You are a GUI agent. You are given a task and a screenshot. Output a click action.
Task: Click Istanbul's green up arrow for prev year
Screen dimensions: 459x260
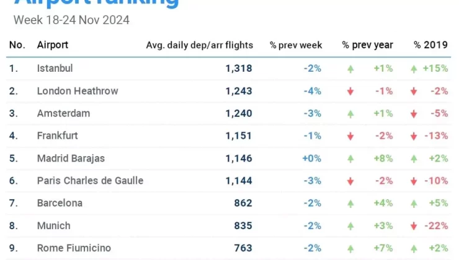pyautogui.click(x=350, y=69)
